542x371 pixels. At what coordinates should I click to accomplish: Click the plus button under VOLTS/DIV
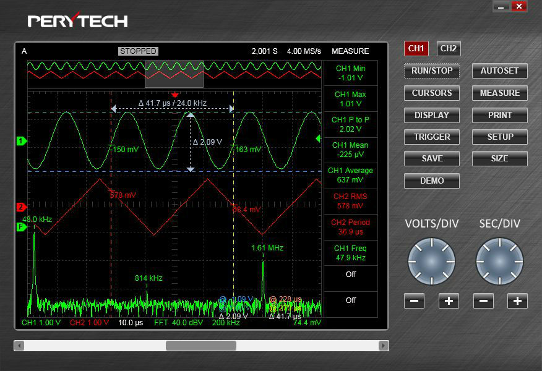coord(449,301)
